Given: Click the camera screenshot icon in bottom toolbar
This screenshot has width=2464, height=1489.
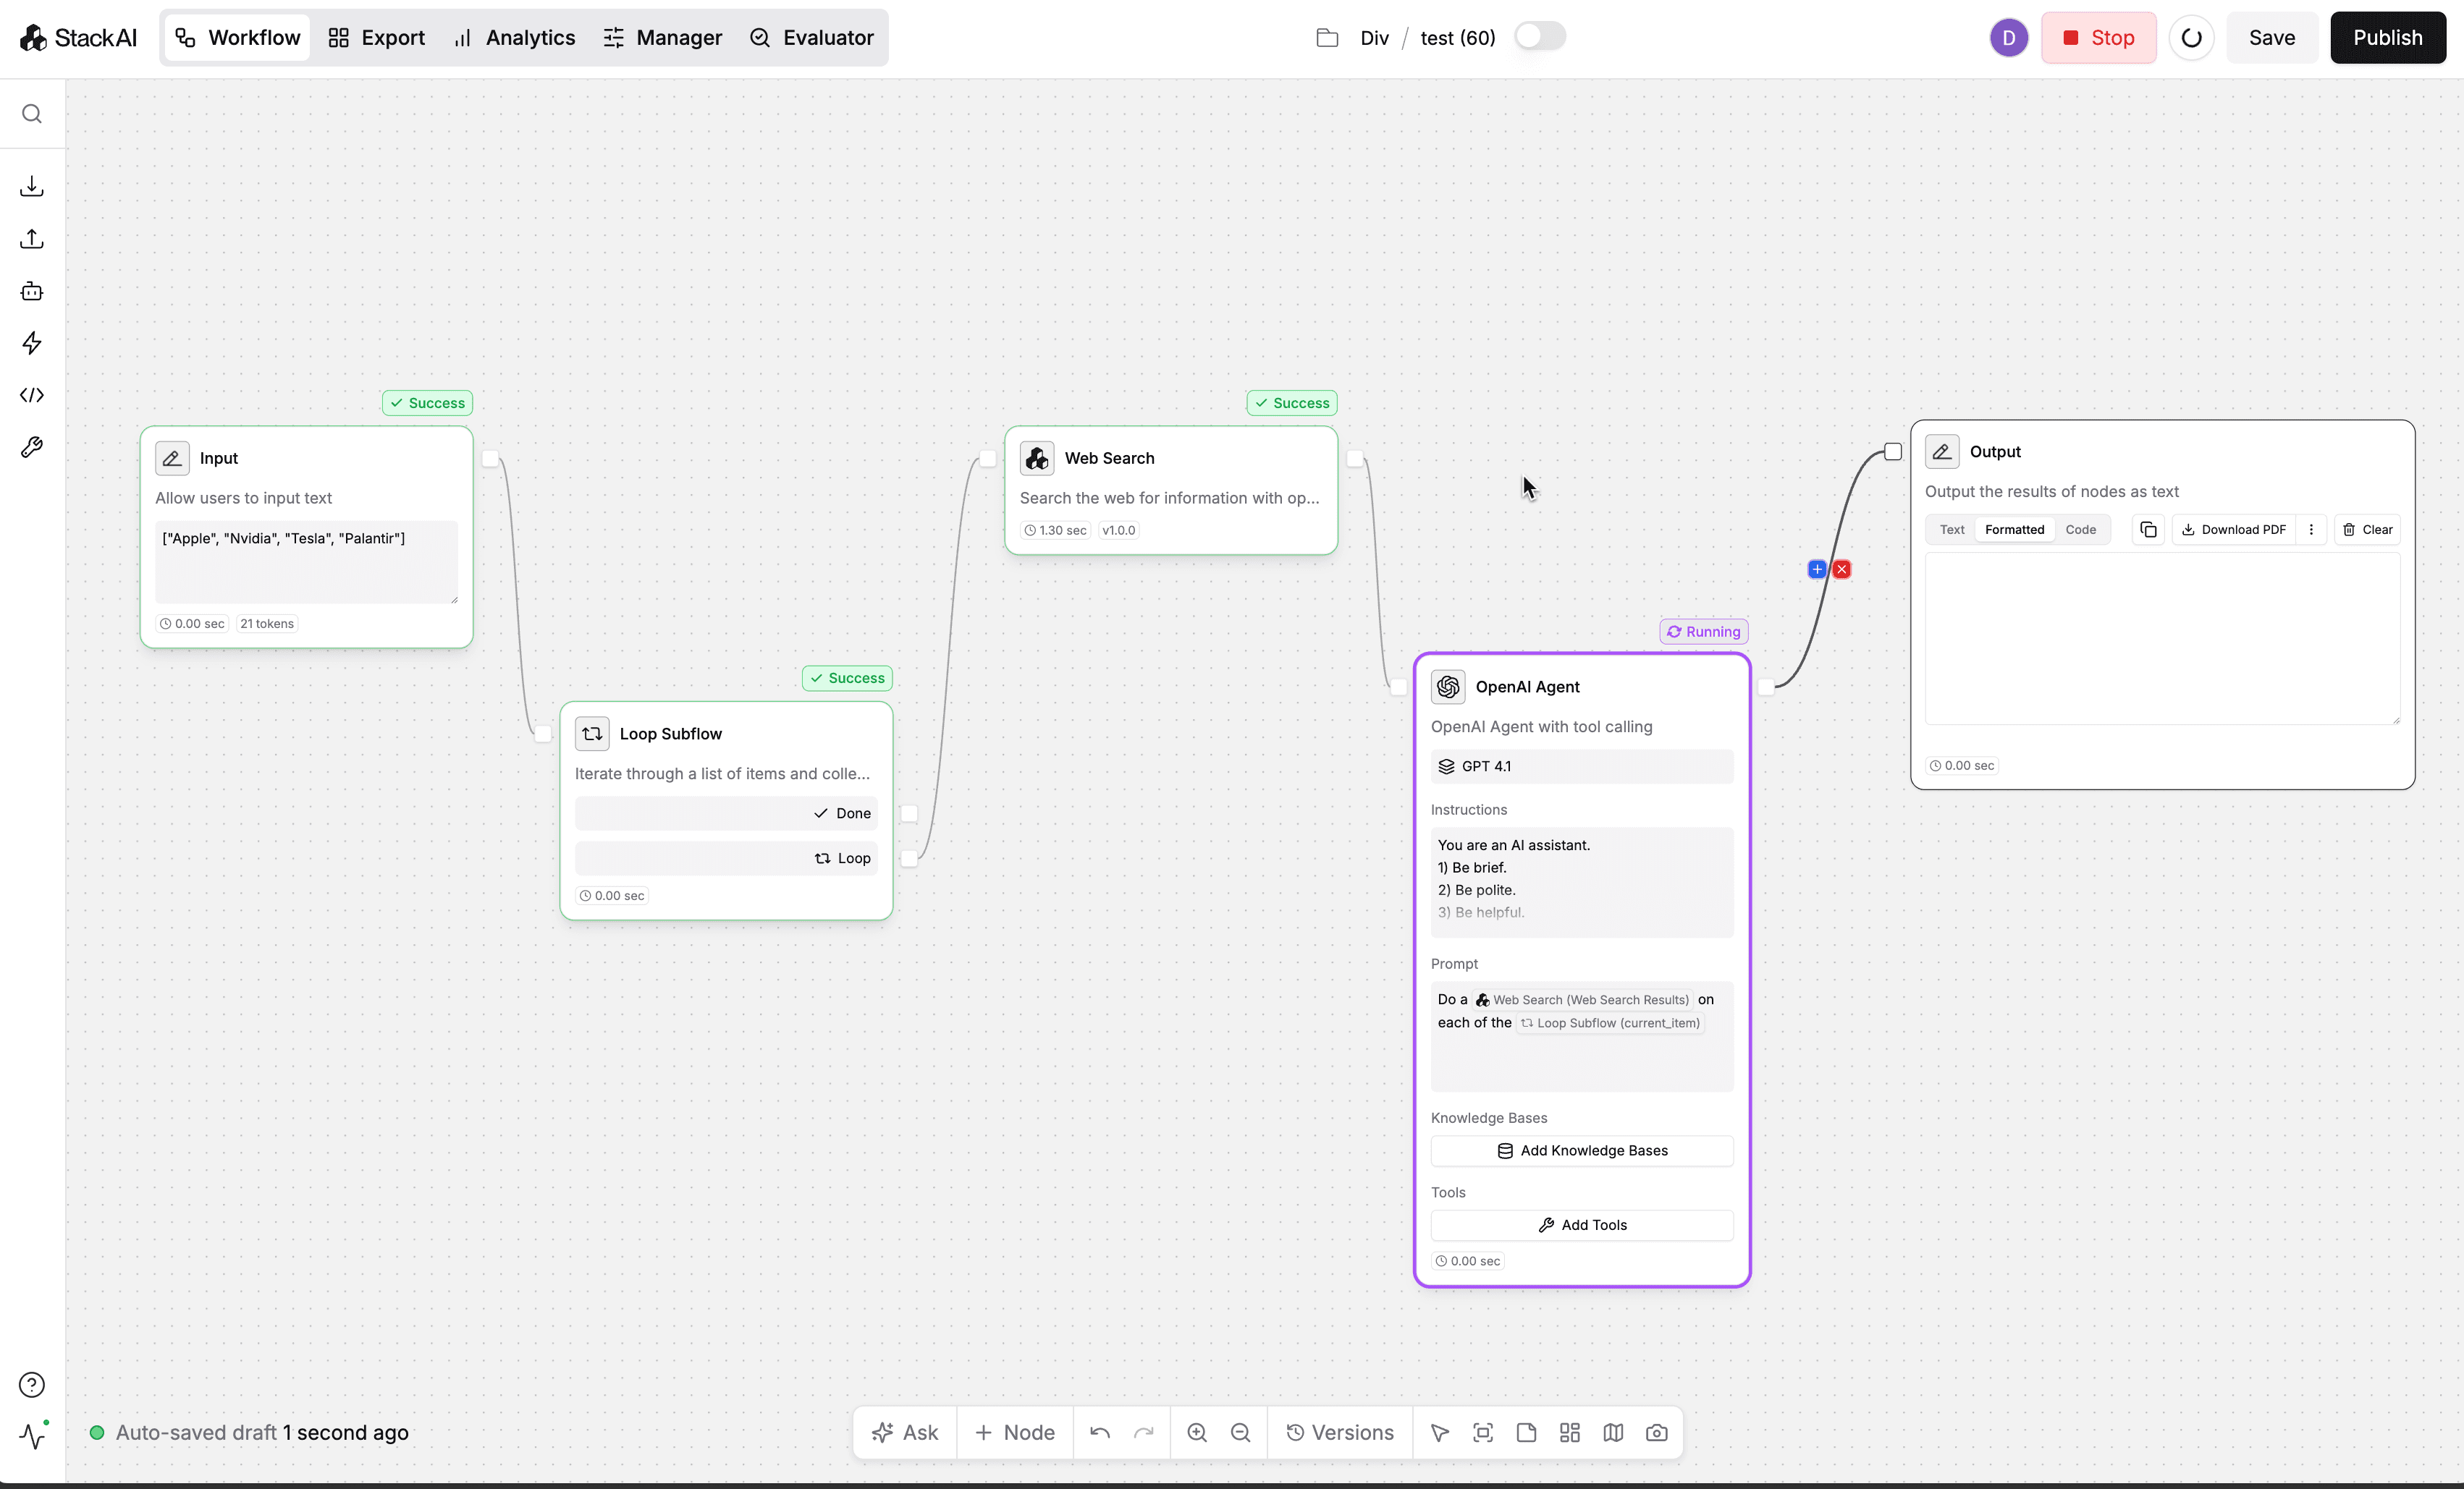Looking at the screenshot, I should click(1656, 1432).
